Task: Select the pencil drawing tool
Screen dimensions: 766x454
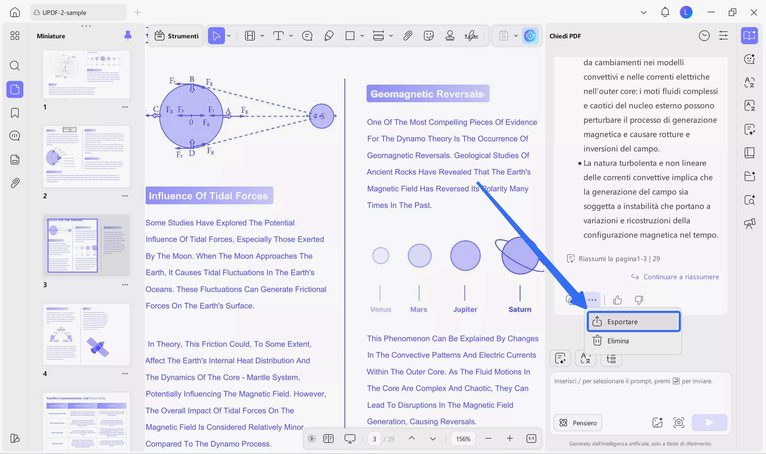Action: [328, 36]
